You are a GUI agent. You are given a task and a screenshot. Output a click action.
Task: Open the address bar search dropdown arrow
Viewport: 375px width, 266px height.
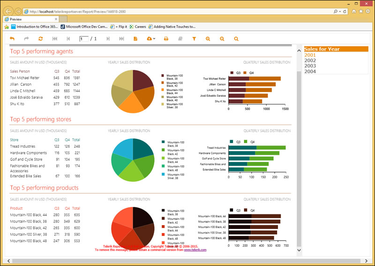tap(340, 11)
